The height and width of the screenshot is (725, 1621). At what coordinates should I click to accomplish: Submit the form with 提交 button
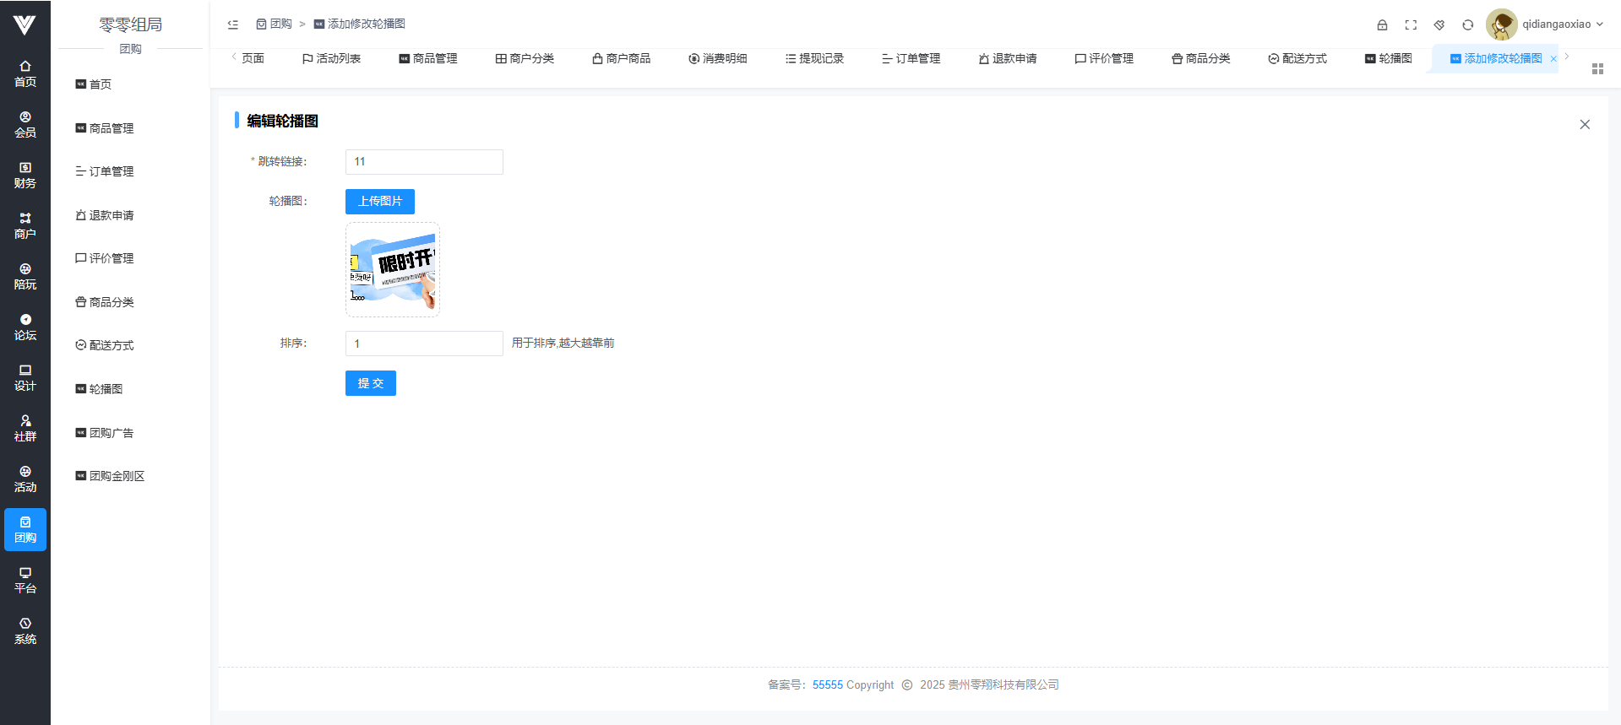(x=370, y=383)
